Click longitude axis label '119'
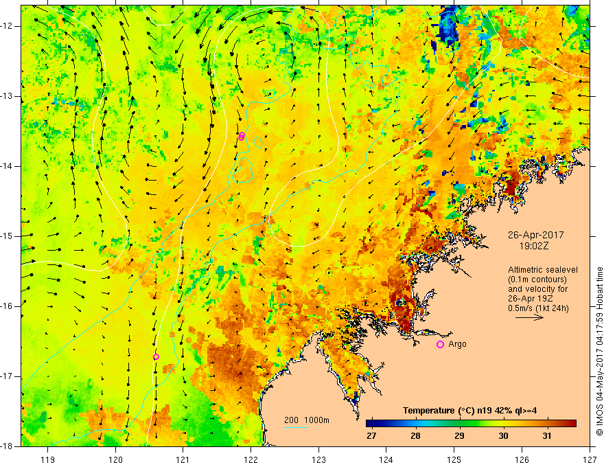604x467 pixels. [48, 459]
